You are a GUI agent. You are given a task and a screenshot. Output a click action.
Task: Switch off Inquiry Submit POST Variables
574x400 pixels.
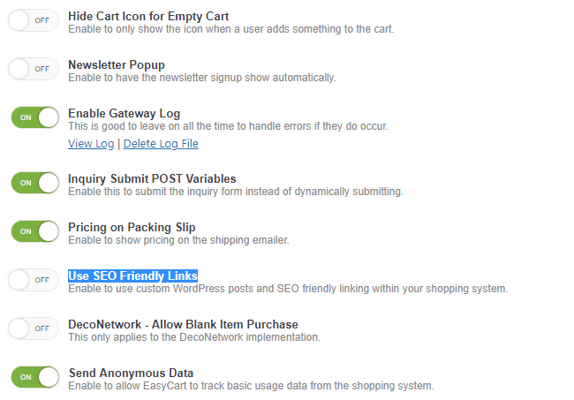(34, 183)
